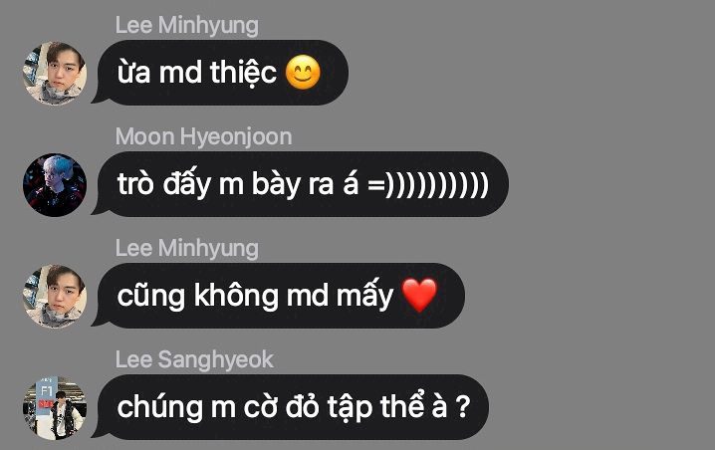The height and width of the screenshot is (450, 715).
Task: Open Lee Minhyung's avatar beside "cũng không md mấy"
Action: (x=54, y=297)
